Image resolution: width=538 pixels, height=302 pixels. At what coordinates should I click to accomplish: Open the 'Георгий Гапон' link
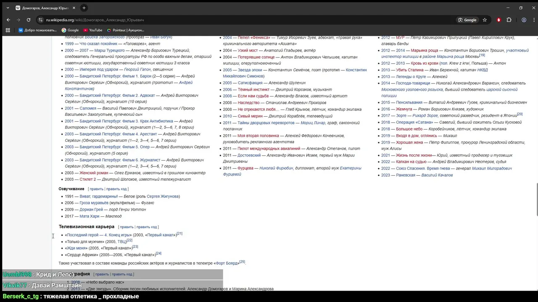click(x=137, y=70)
